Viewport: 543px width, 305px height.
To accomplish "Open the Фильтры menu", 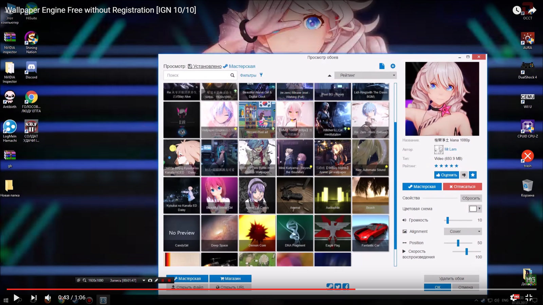I will (x=248, y=75).
